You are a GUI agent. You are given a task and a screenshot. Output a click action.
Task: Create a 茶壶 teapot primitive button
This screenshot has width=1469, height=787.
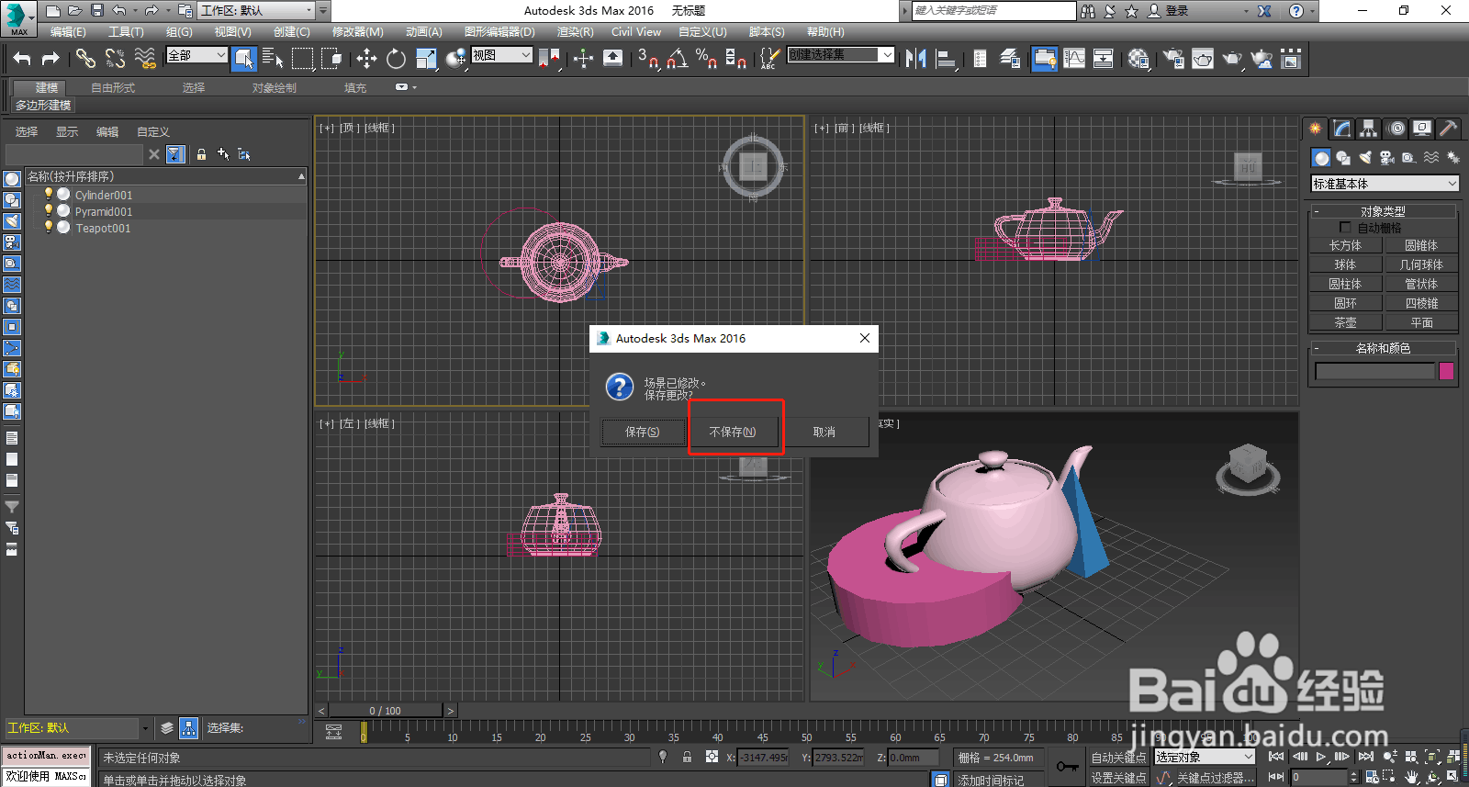coord(1345,322)
